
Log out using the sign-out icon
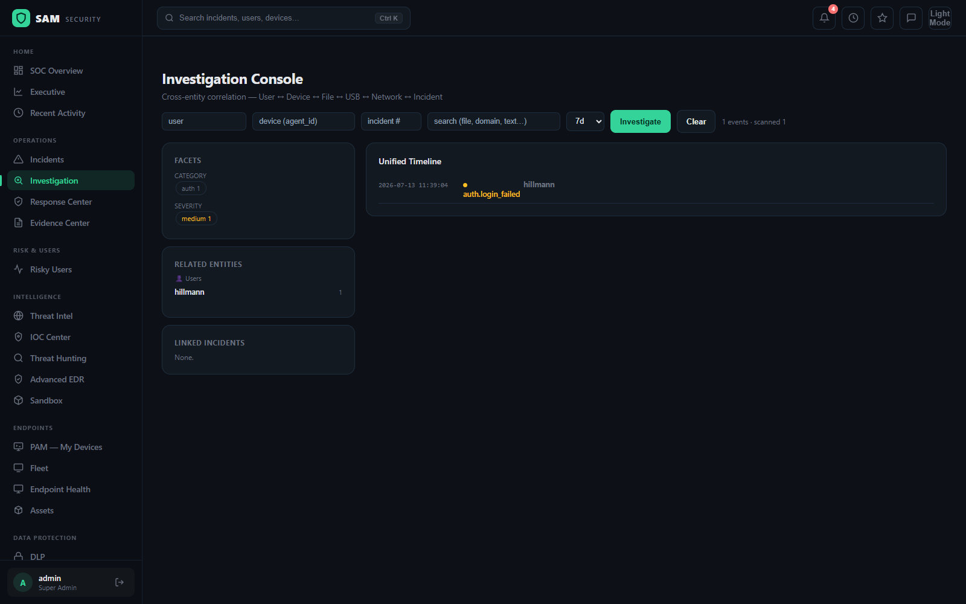120,582
